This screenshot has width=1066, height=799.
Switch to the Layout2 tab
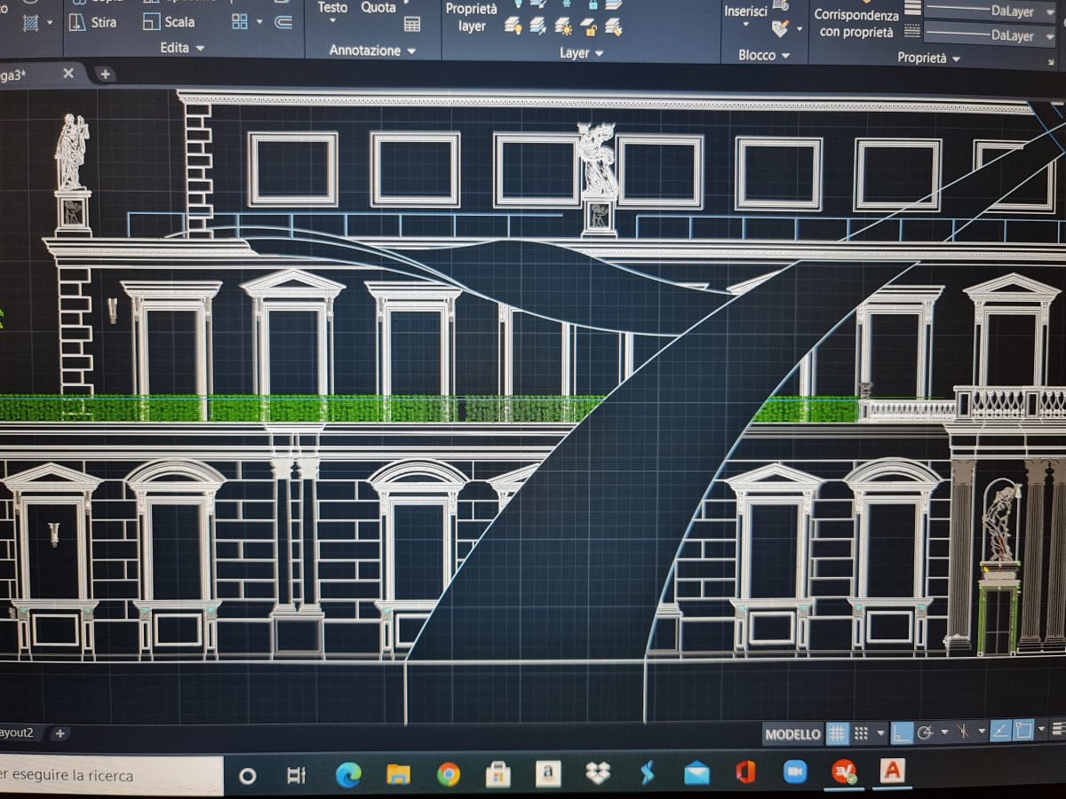pos(17,732)
